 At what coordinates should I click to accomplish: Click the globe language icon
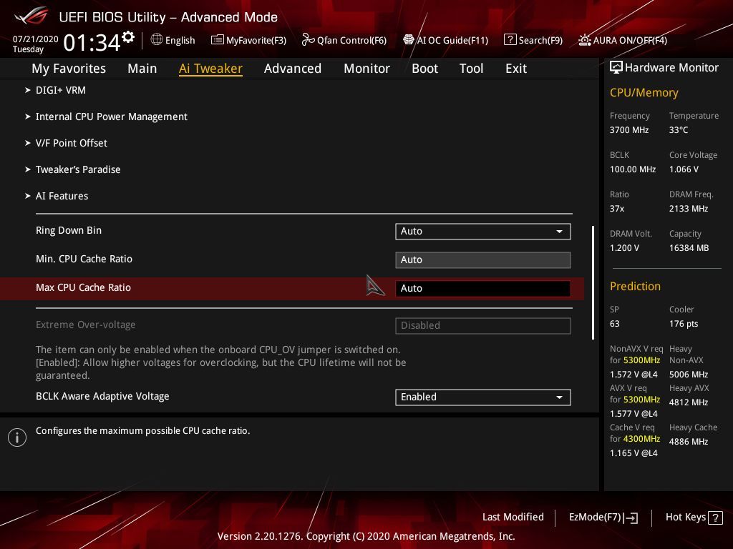(x=157, y=40)
